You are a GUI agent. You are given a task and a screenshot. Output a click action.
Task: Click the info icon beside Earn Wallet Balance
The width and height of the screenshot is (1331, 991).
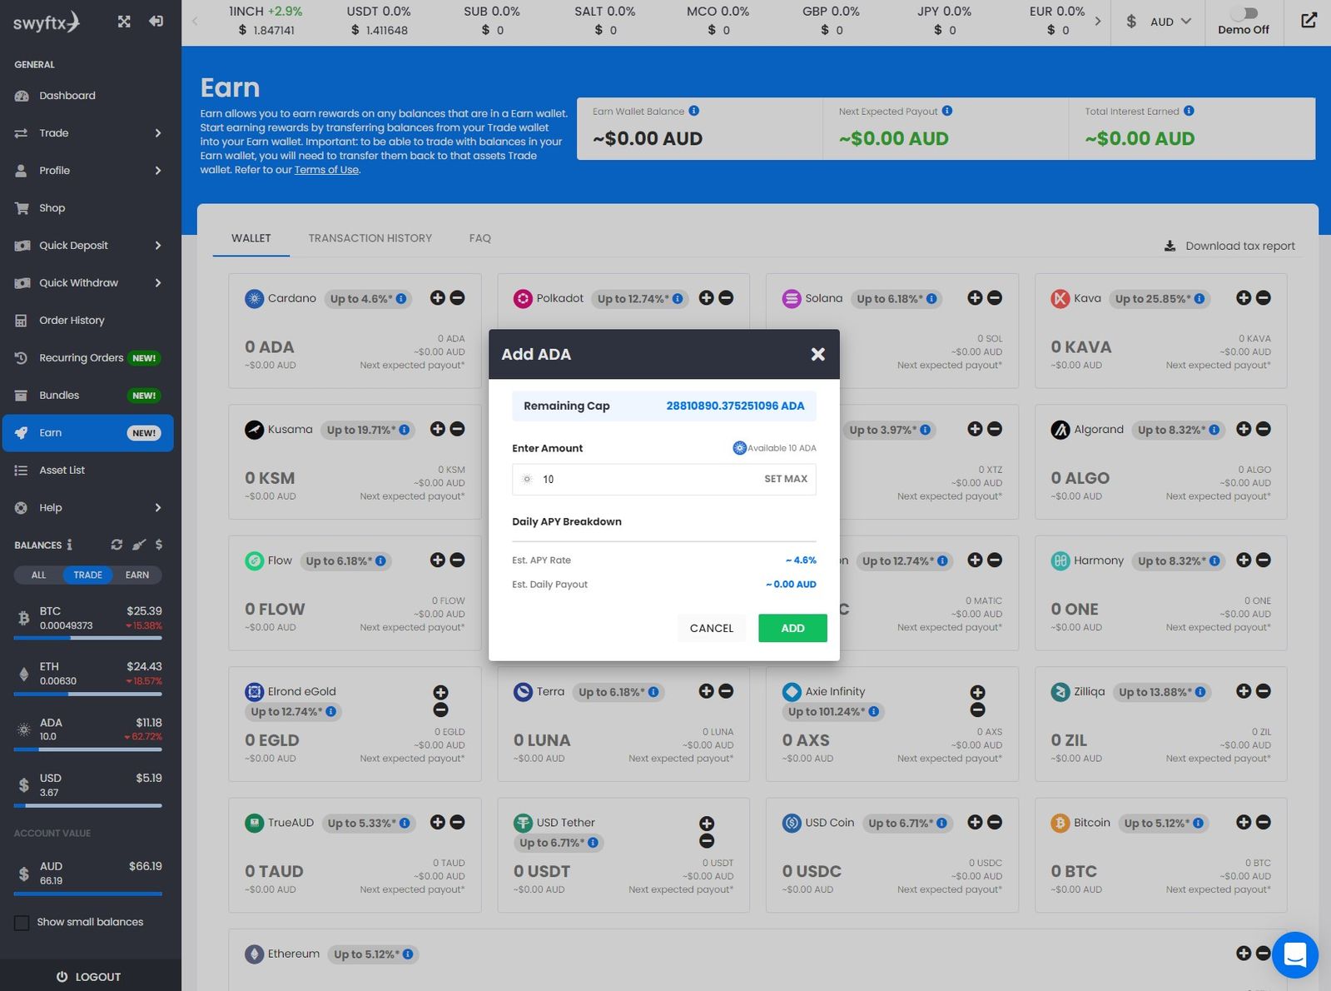tap(694, 111)
